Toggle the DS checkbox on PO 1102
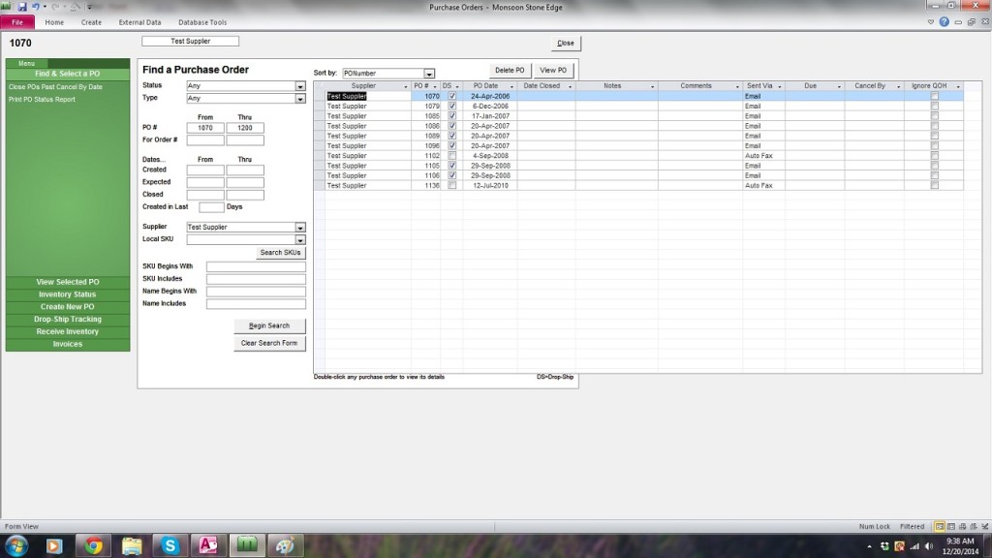 [x=452, y=155]
